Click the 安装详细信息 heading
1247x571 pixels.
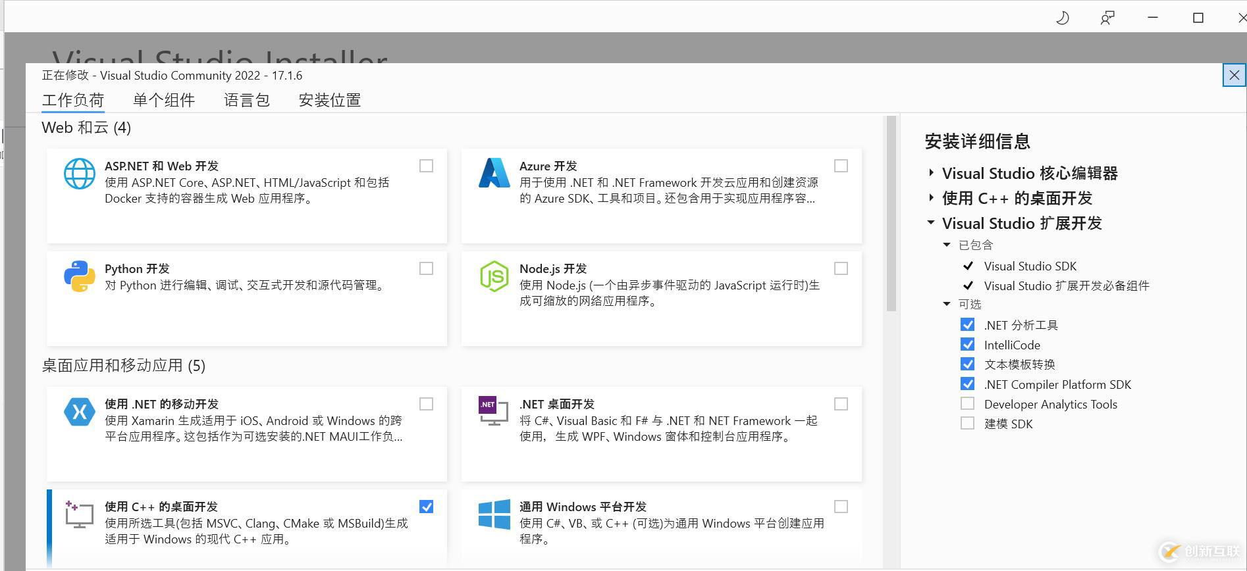977,141
